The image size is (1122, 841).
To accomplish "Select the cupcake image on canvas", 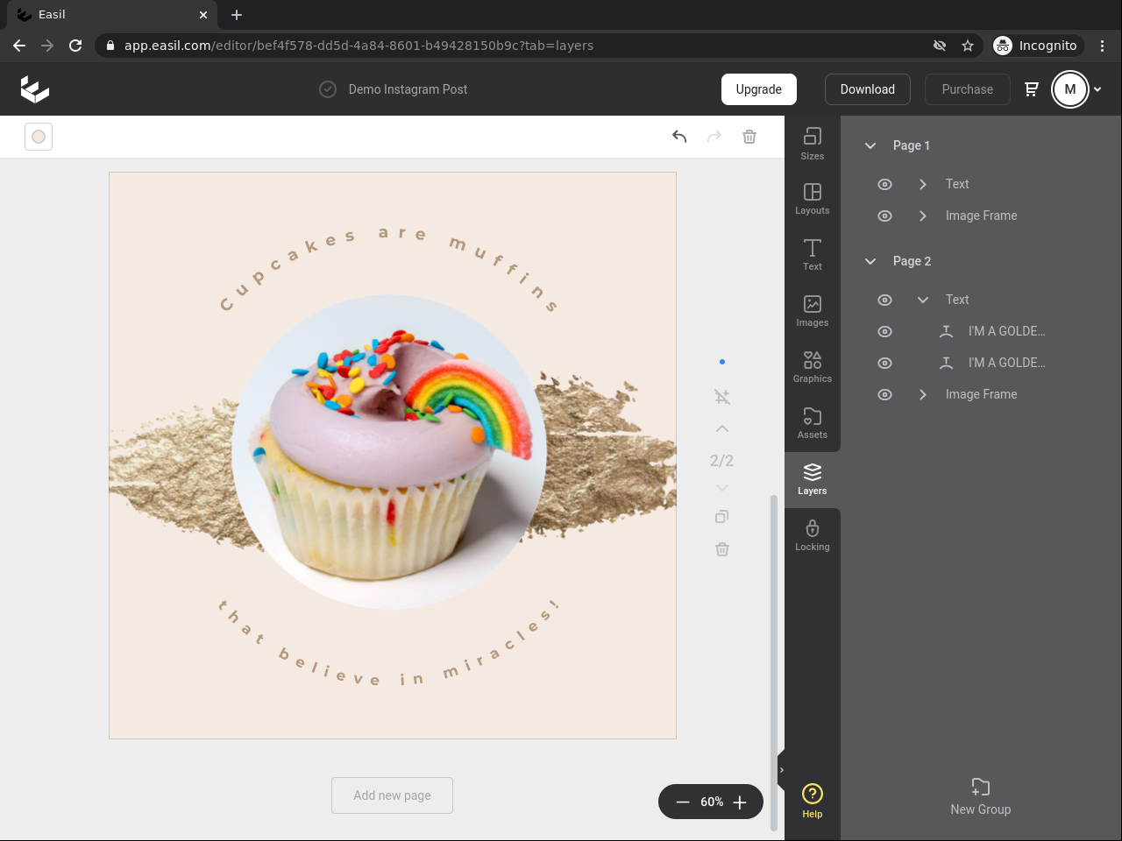I will 389,451.
